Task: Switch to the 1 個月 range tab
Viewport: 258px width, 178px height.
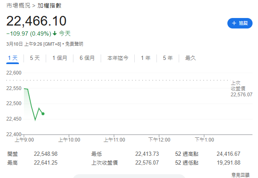Action: (60, 58)
